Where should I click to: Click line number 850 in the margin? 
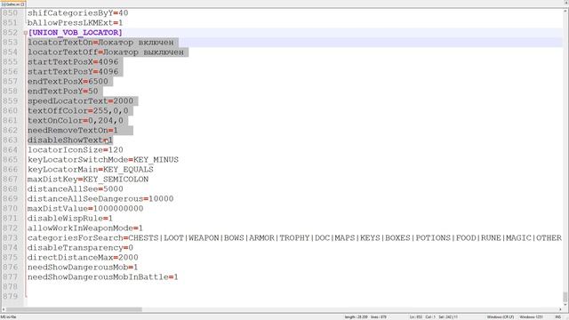pyautogui.click(x=10, y=13)
